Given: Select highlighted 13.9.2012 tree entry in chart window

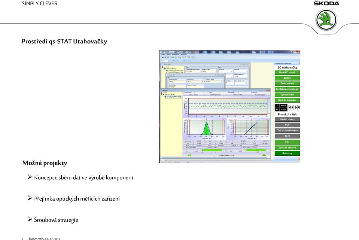Looking at the screenshot, I should [x=174, y=97].
